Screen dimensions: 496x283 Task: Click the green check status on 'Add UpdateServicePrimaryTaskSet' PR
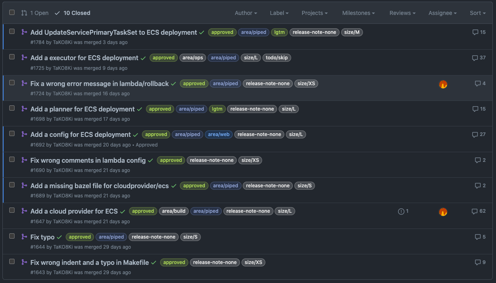click(x=202, y=33)
